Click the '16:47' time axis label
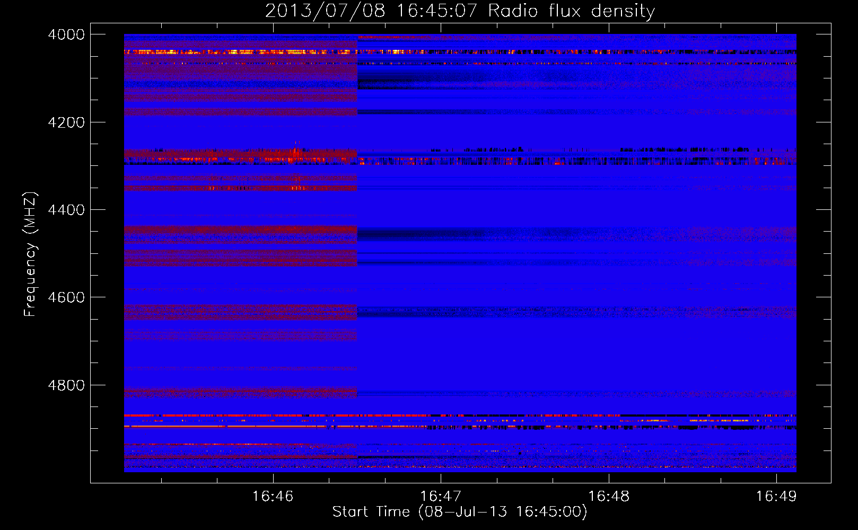 pyautogui.click(x=441, y=497)
